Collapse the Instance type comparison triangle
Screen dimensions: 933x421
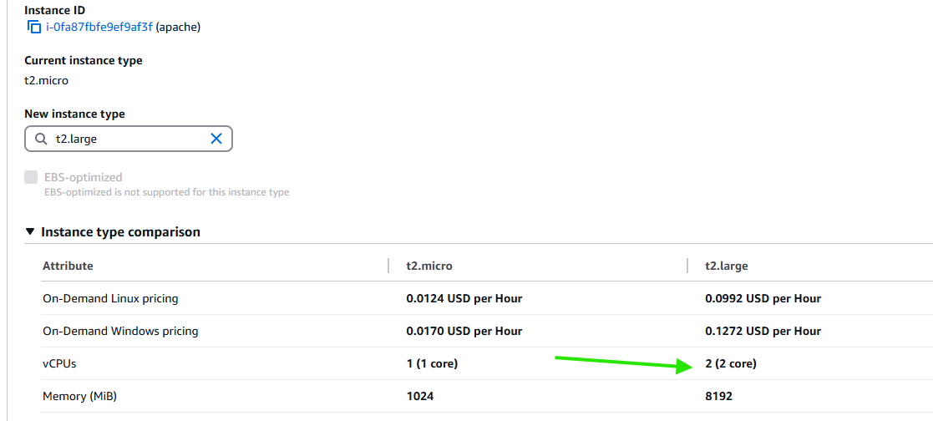coord(31,232)
